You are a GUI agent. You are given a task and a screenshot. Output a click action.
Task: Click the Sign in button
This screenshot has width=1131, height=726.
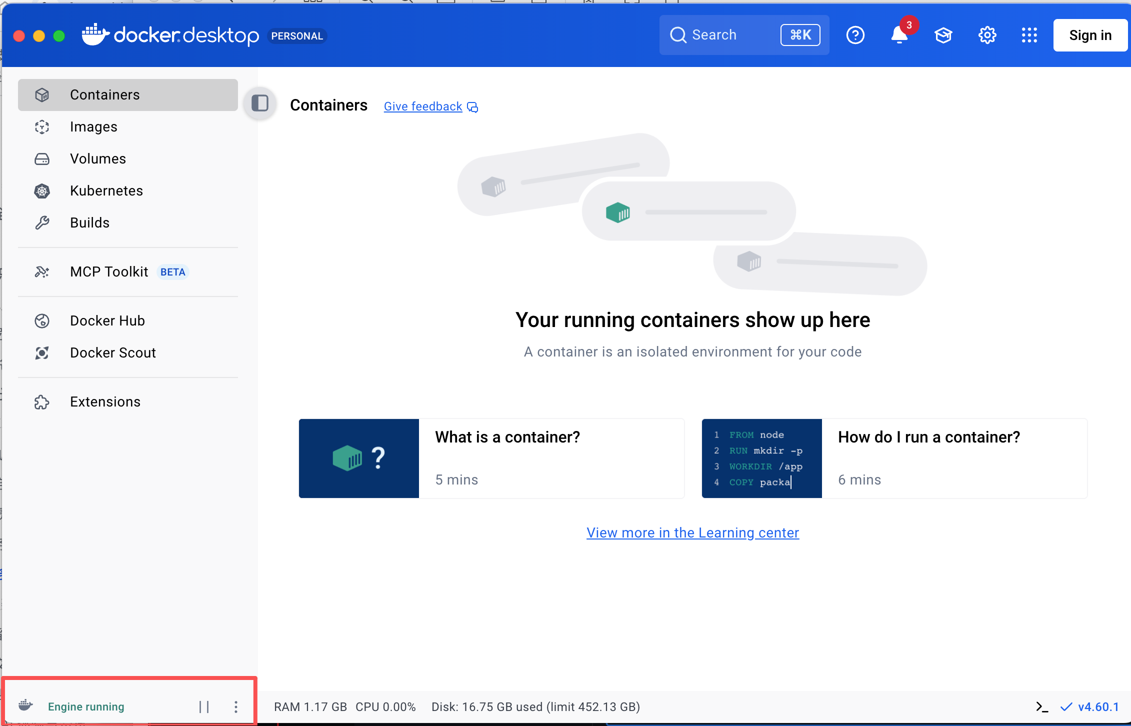[1090, 35]
